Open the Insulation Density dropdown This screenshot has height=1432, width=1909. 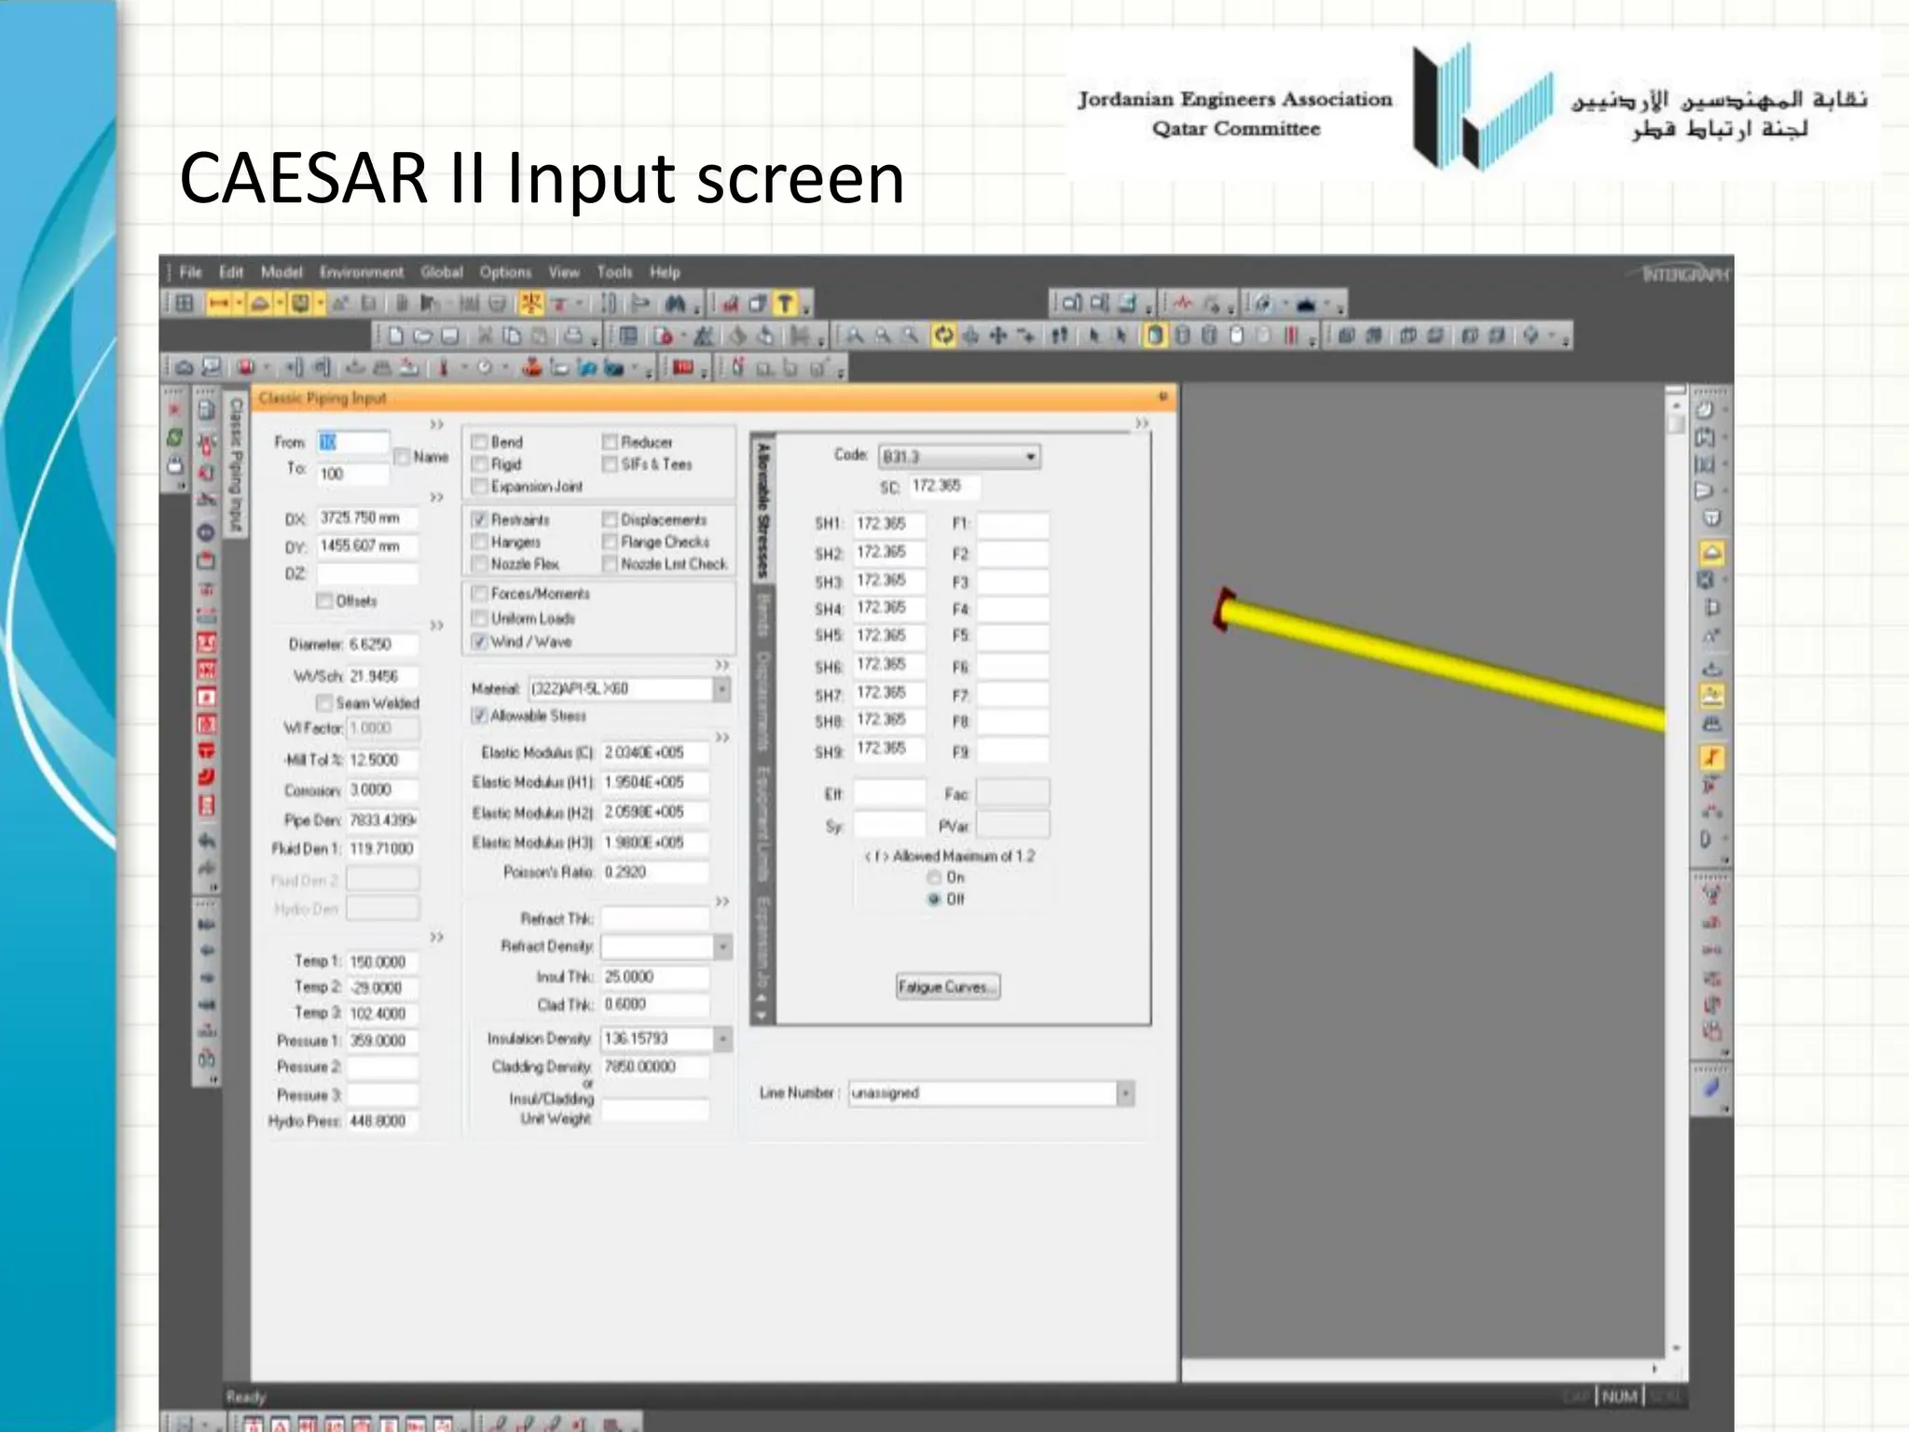coord(722,1039)
